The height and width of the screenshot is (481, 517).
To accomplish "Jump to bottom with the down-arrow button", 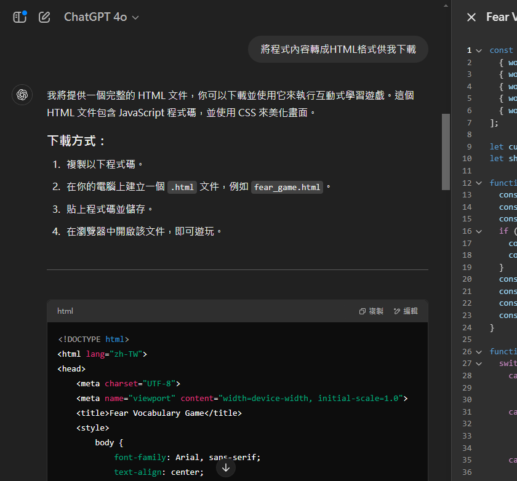I will (226, 468).
